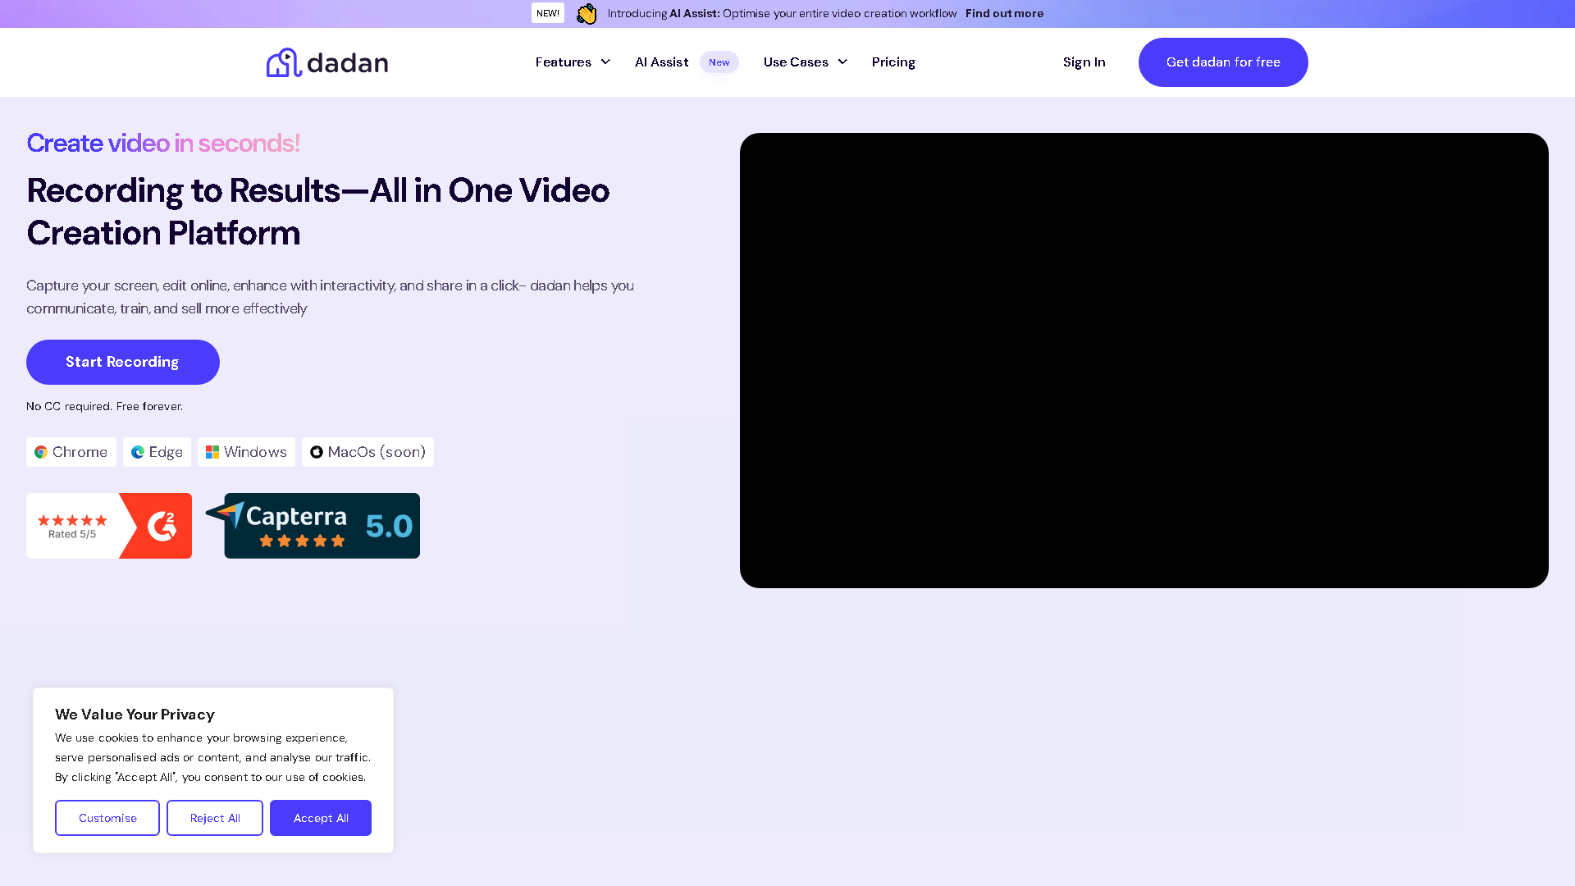Screen dimensions: 1575x886
Task: Select the Chrome browser badge
Action: (71, 452)
